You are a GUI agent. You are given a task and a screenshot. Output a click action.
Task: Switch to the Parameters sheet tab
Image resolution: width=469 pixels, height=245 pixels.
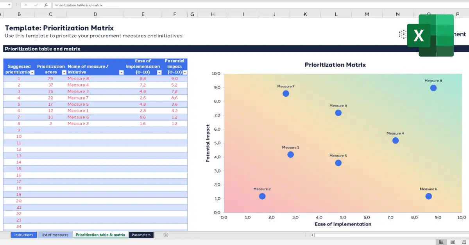(x=141, y=234)
